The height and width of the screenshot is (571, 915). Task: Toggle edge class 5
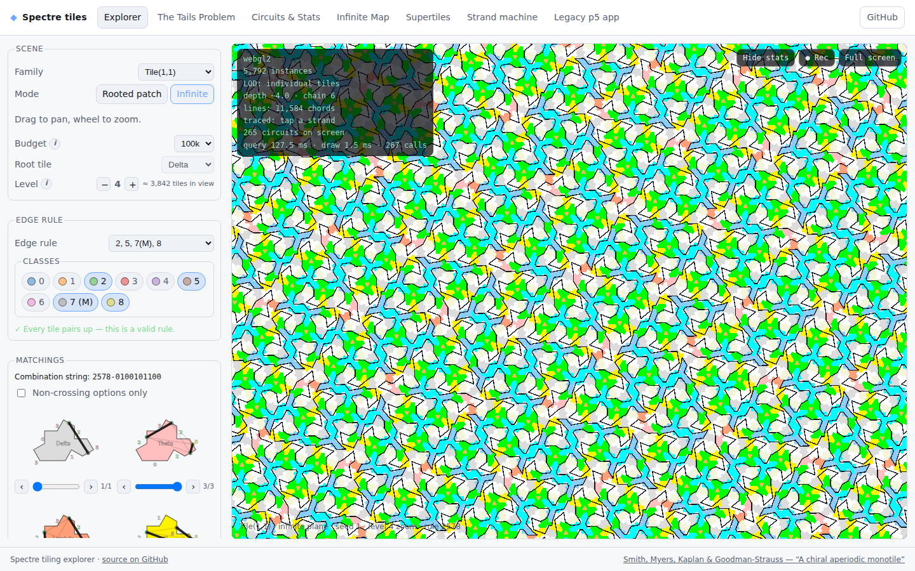(x=191, y=281)
